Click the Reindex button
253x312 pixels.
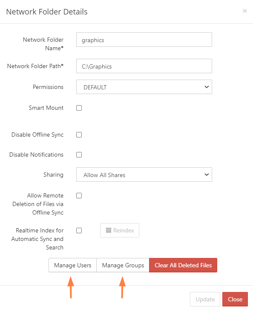coord(120,230)
